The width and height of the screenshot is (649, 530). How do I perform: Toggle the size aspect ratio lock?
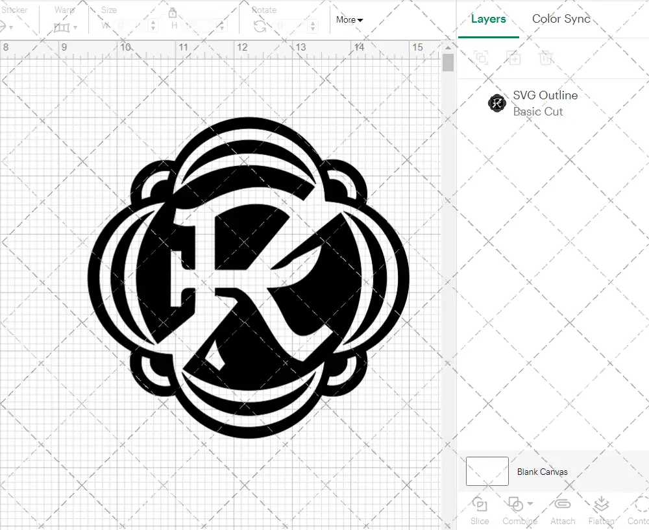coord(173,13)
